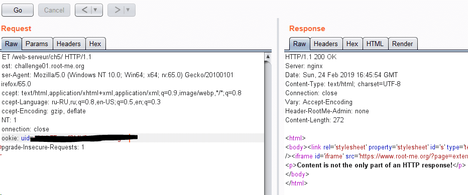
Task: Open the Request Hex tab
Action: coord(95,44)
